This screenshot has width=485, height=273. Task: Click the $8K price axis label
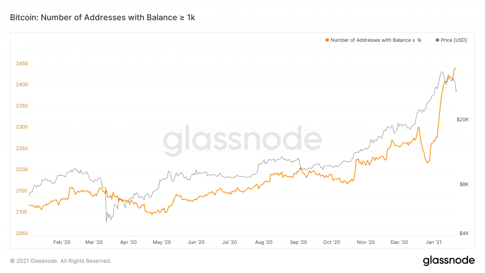(464, 184)
